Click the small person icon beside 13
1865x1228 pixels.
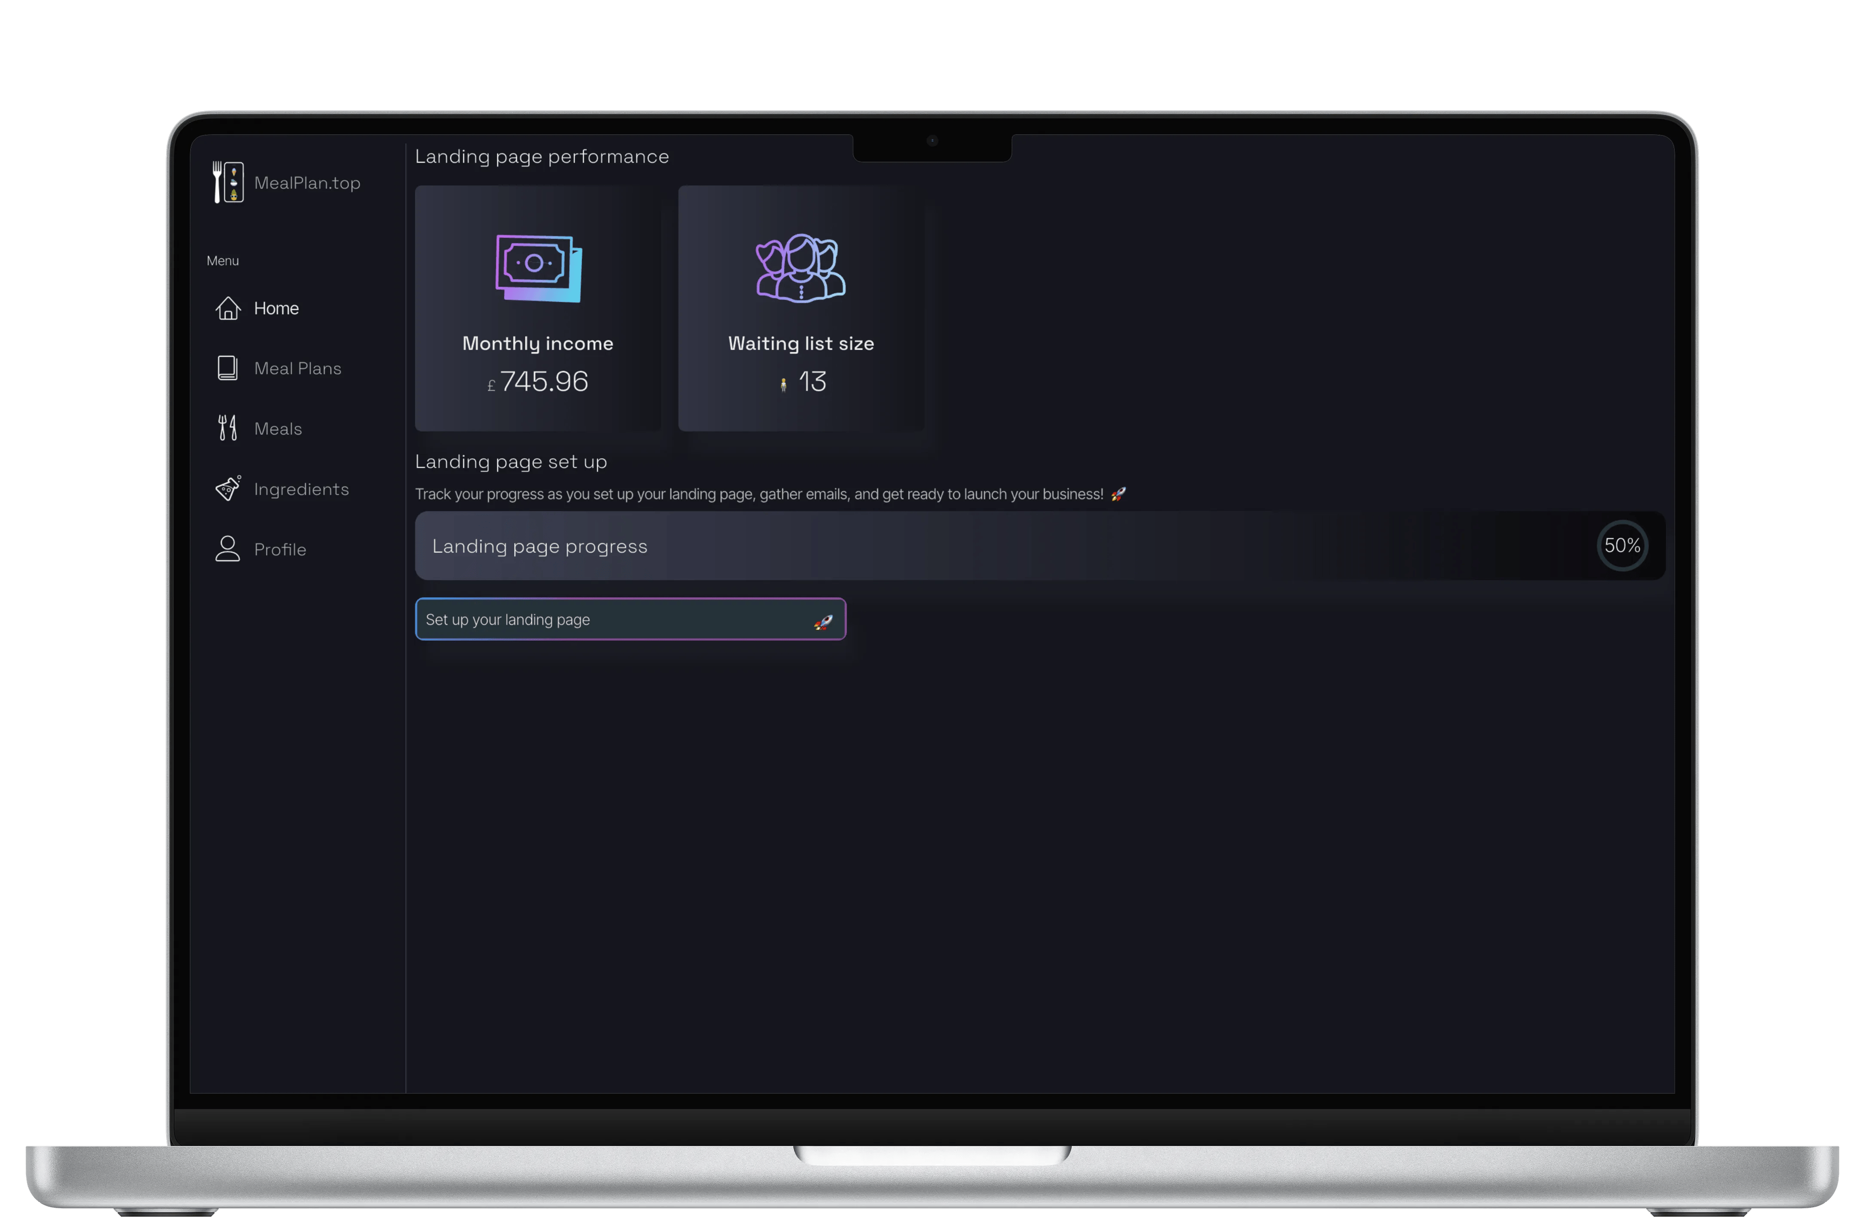pyautogui.click(x=783, y=384)
